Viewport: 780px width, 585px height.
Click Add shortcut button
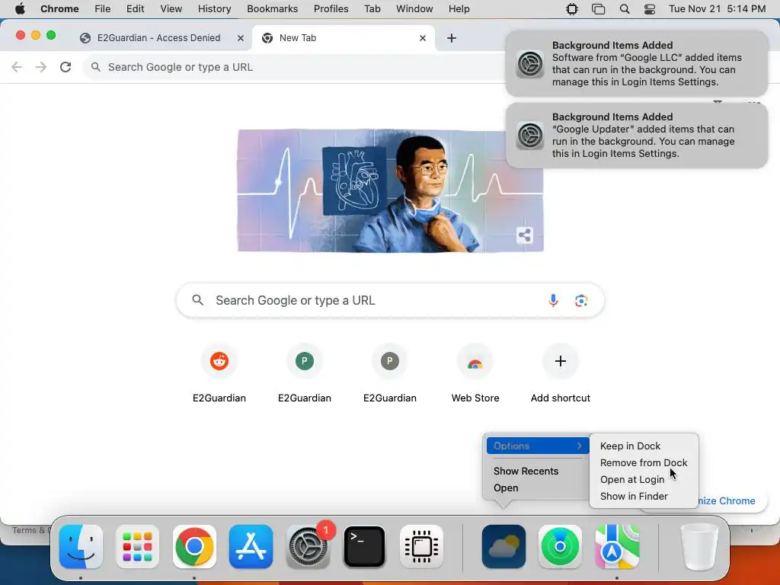tap(561, 361)
